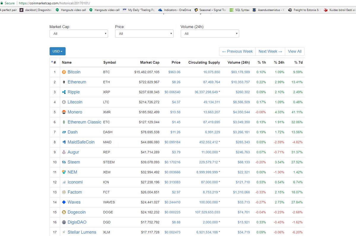Open the Bitcoin name link
The width and height of the screenshot is (356, 236).
click(74, 72)
